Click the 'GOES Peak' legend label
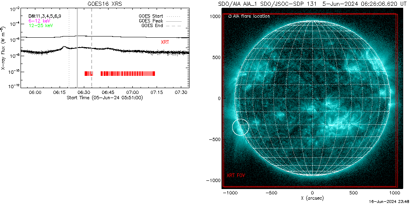 tap(151, 20)
